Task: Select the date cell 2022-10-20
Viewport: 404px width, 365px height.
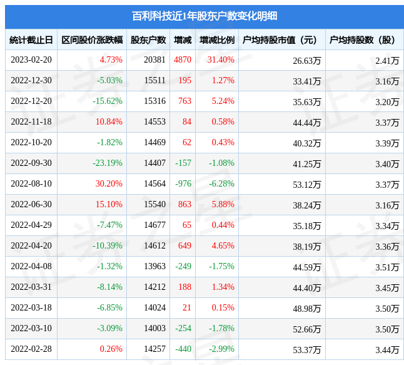Action: 31,142
